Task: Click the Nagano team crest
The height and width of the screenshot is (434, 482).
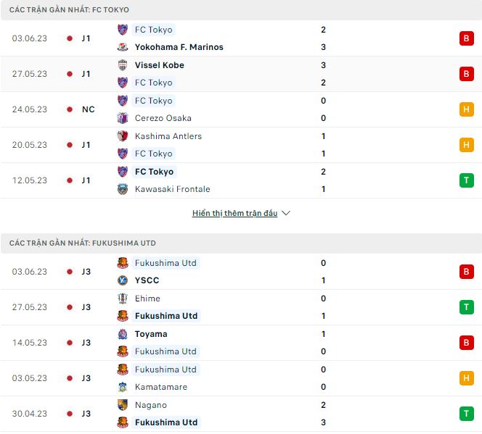Action: 123,405
